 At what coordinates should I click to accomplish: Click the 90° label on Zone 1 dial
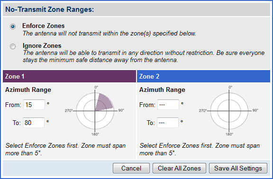tap(121, 110)
